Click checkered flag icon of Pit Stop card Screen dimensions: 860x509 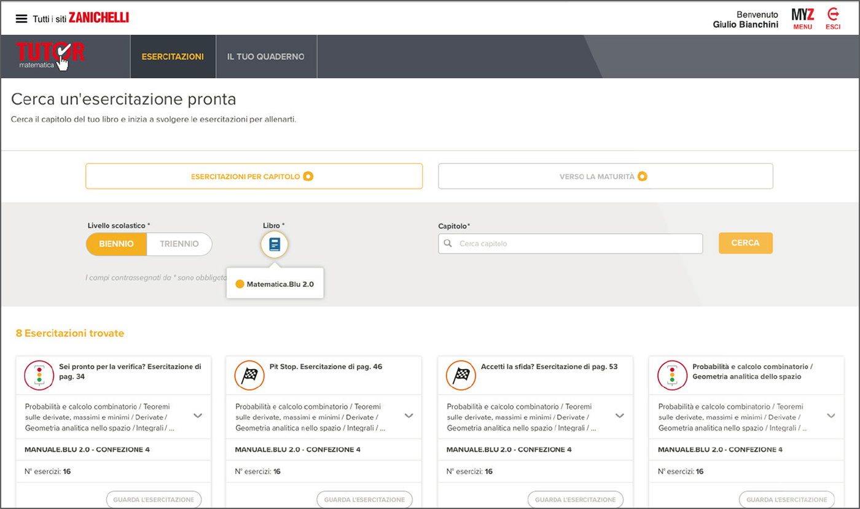(249, 375)
